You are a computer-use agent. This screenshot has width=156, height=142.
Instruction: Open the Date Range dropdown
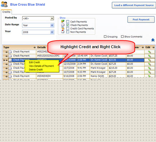52,25
